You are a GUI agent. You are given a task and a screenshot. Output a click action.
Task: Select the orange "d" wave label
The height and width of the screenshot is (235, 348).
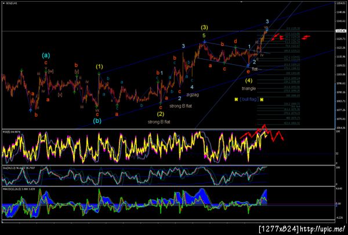pyautogui.click(x=235, y=41)
